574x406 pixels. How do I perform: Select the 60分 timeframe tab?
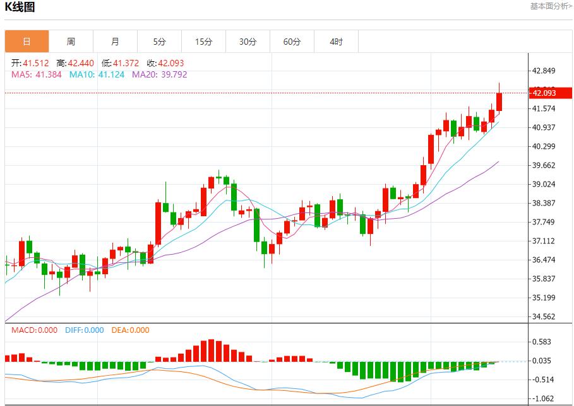[x=292, y=41]
